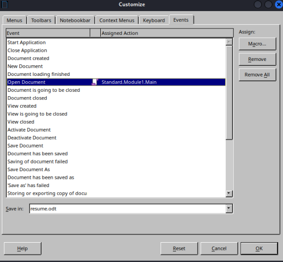The height and width of the screenshot is (262, 283).
Task: Click the document icon in the title bar
Action: click(x=4, y=4)
